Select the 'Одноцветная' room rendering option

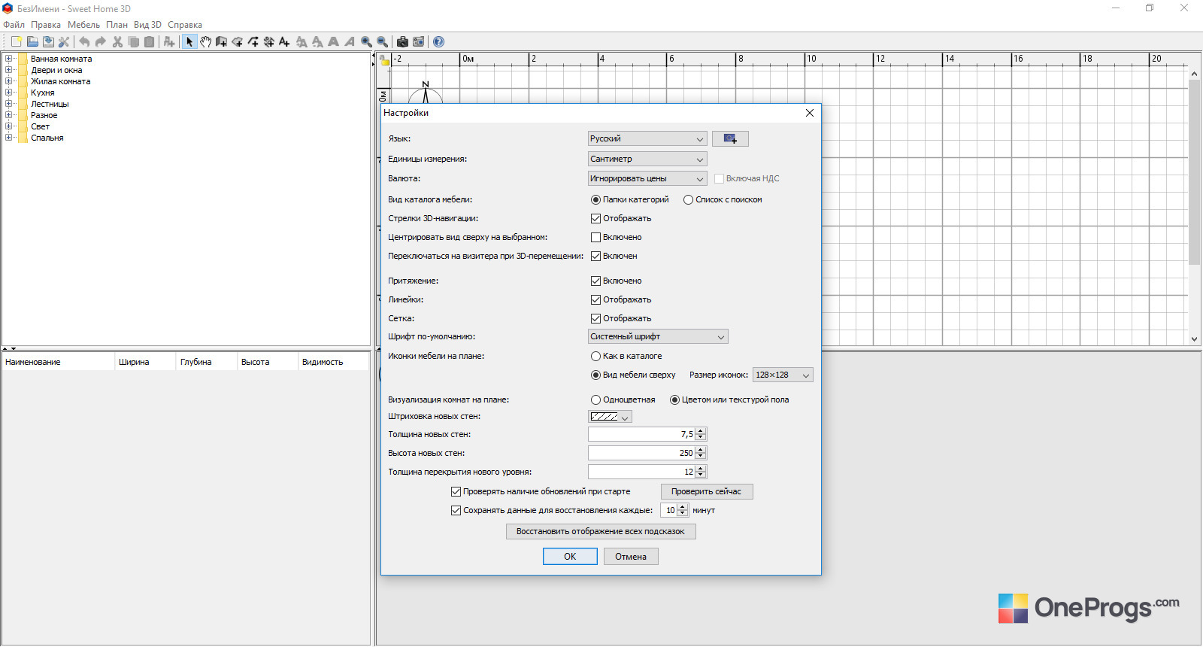tap(595, 400)
